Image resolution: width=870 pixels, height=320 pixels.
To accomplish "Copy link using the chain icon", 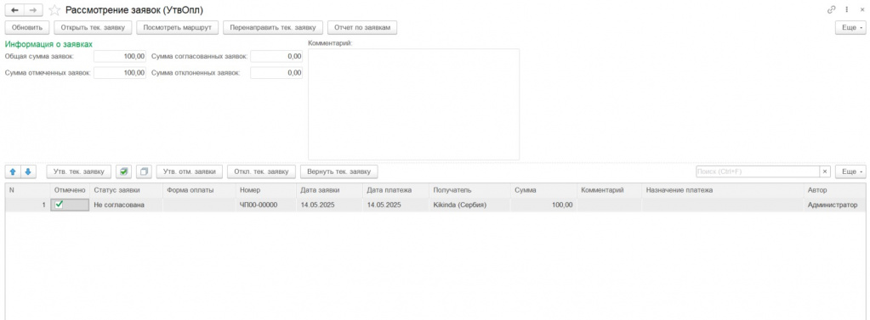I will (x=831, y=9).
